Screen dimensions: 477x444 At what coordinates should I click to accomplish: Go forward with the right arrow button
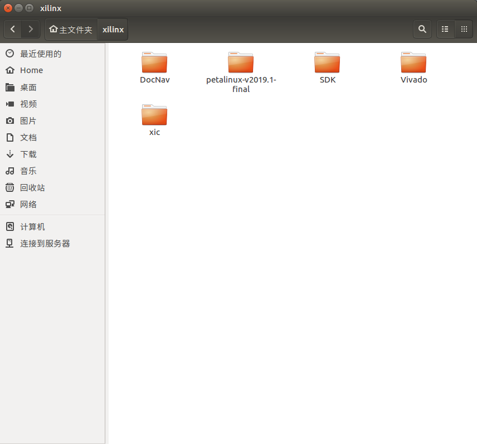[x=31, y=29]
